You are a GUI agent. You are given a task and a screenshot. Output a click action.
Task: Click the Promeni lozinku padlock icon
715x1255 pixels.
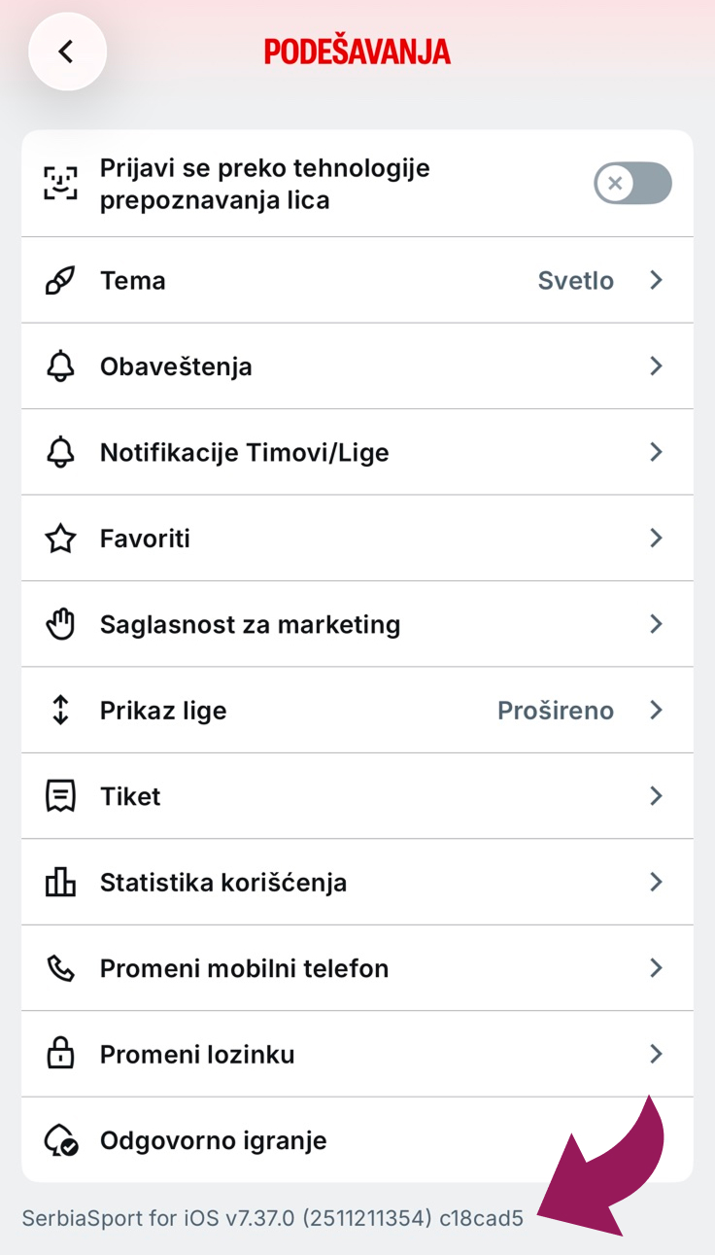click(x=60, y=1054)
